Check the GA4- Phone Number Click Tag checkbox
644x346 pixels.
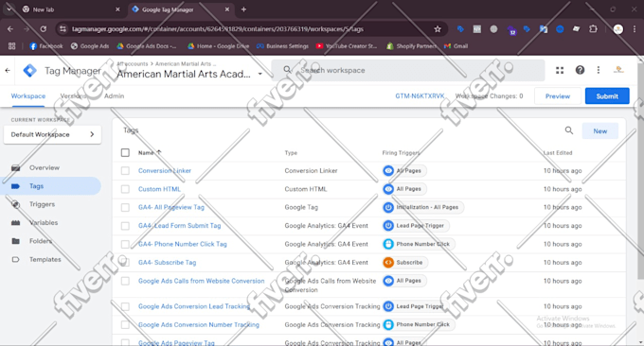pyautogui.click(x=125, y=244)
